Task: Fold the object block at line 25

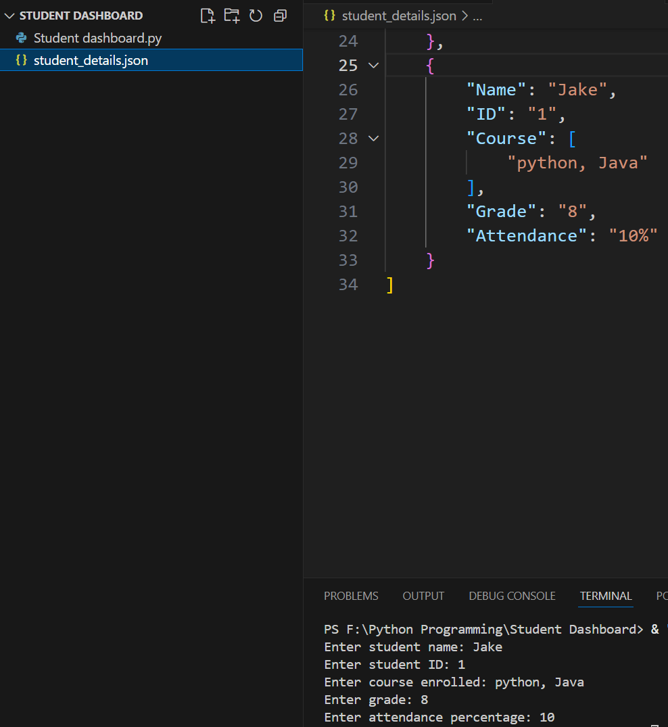Action: (373, 66)
